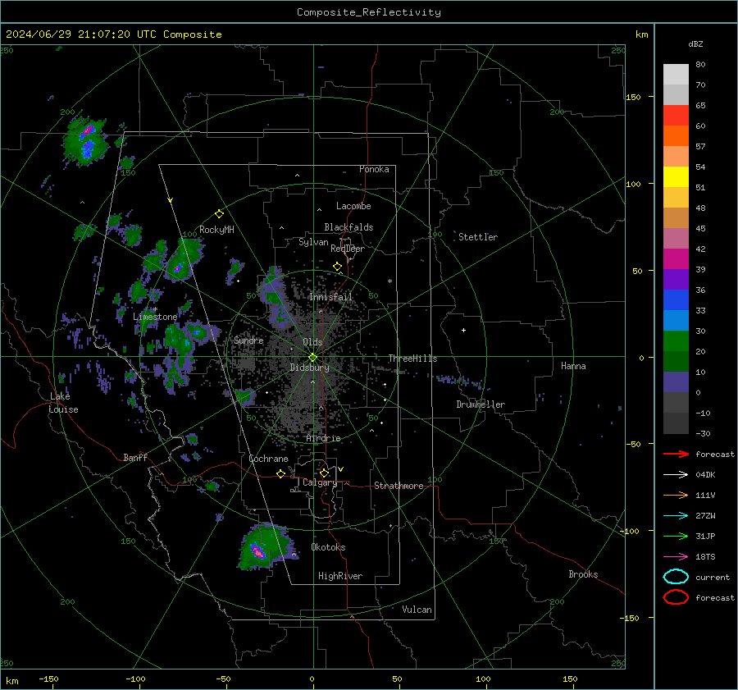Click the orange 111V arrow icon
The width and height of the screenshot is (738, 690).
(x=676, y=495)
